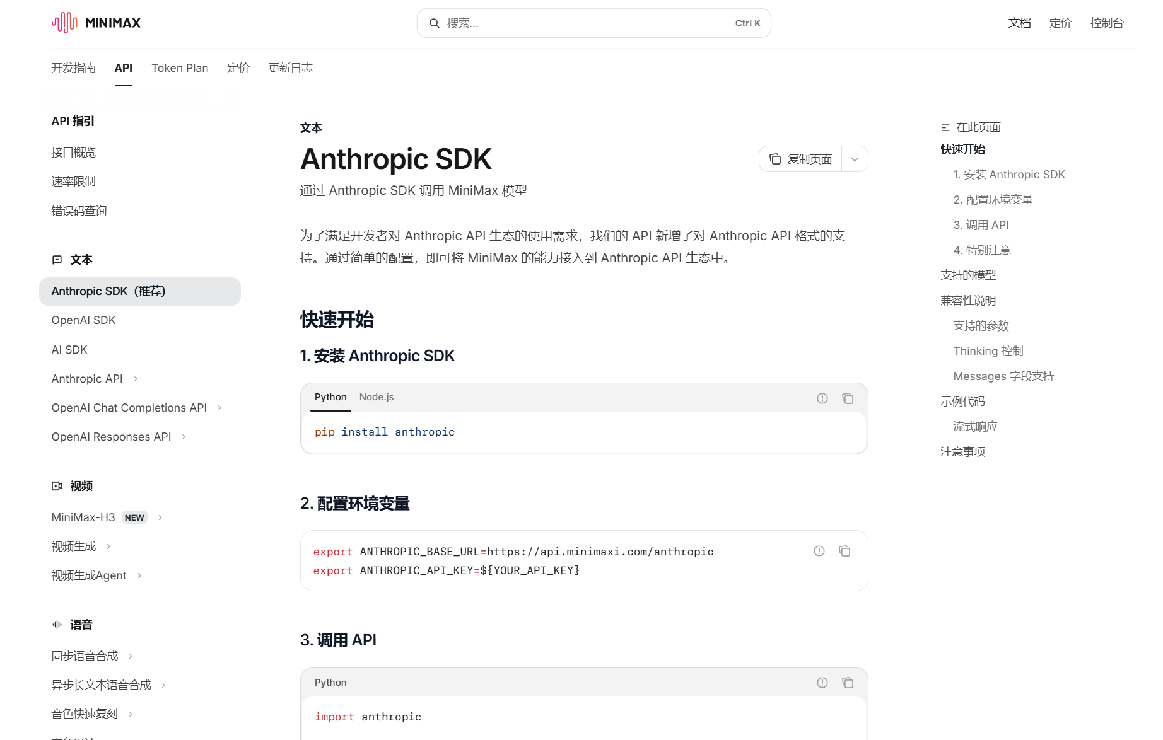Screen dimensions: 1163x740
Task: Click the Ctrl K shortcut hint
Action: 748,23
